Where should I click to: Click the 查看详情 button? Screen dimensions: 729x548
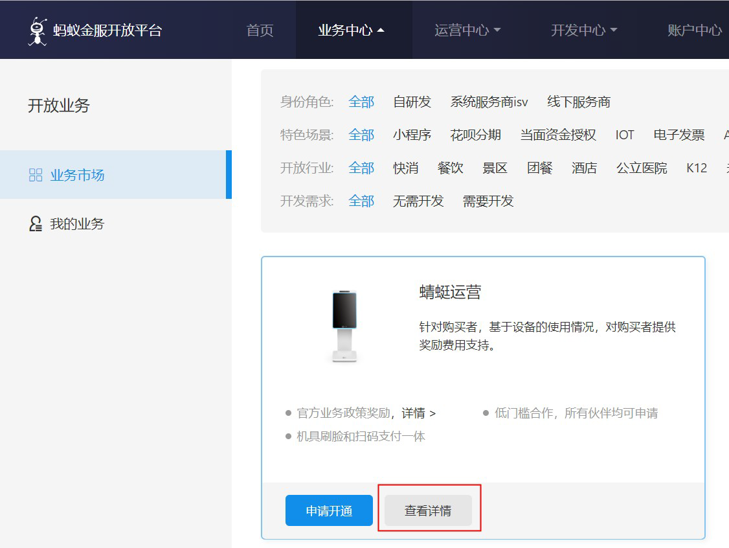click(x=428, y=510)
